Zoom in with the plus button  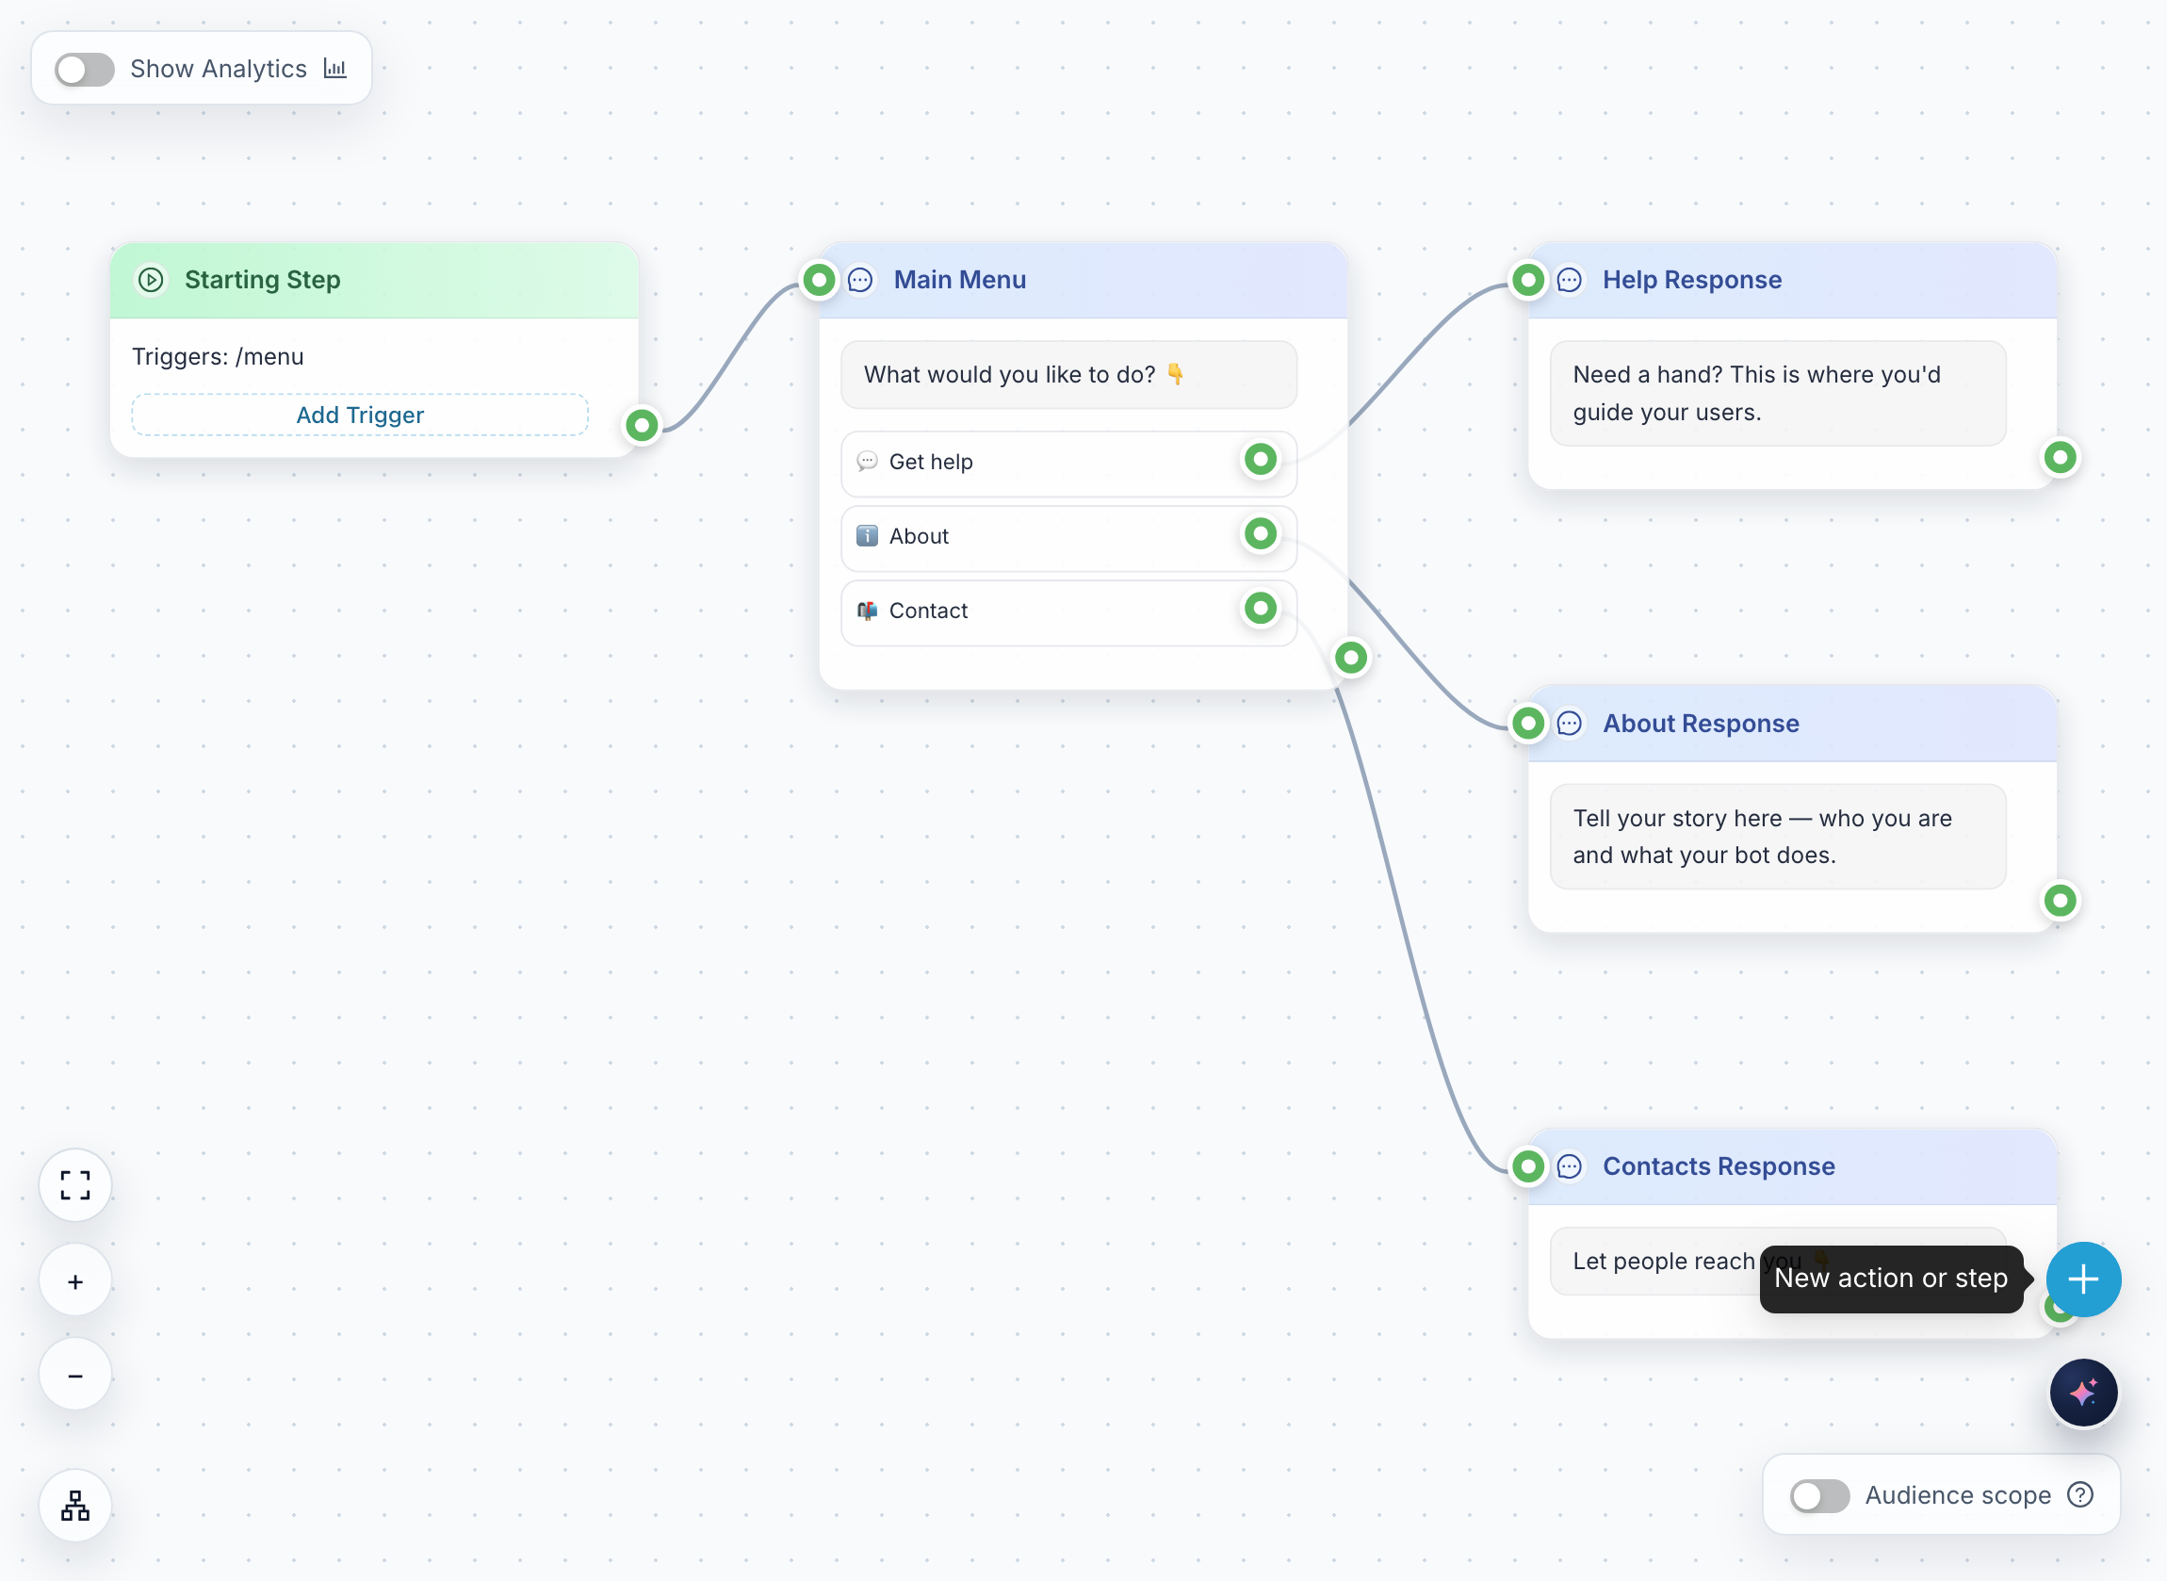(75, 1280)
